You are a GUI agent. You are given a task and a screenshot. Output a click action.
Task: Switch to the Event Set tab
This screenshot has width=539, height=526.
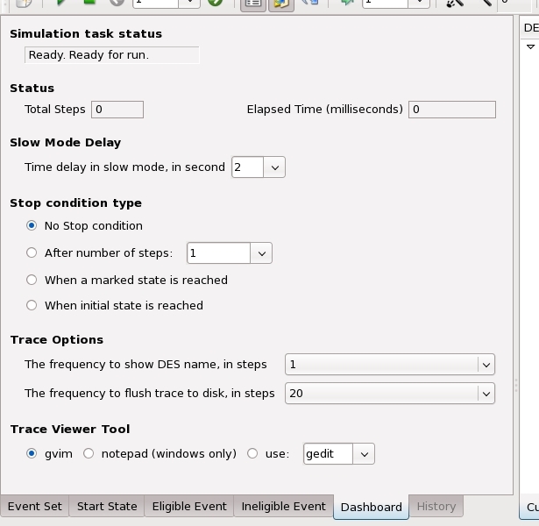pyautogui.click(x=35, y=506)
